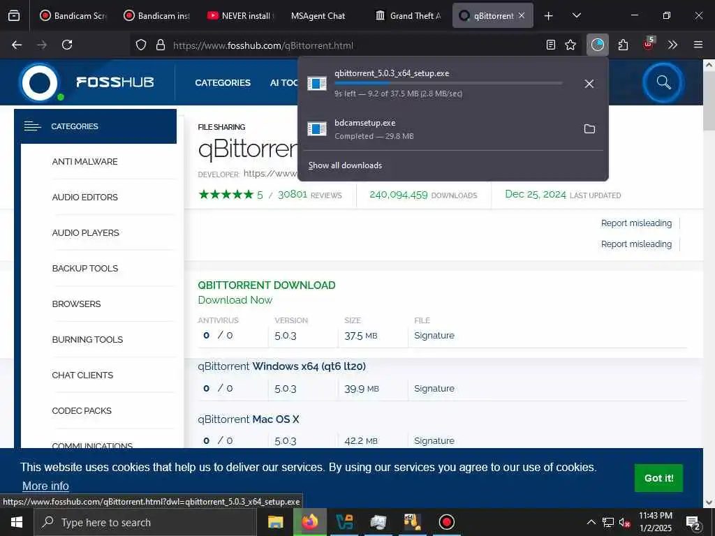The width and height of the screenshot is (715, 536).
Task: Click the Download Now link
Action: click(235, 300)
